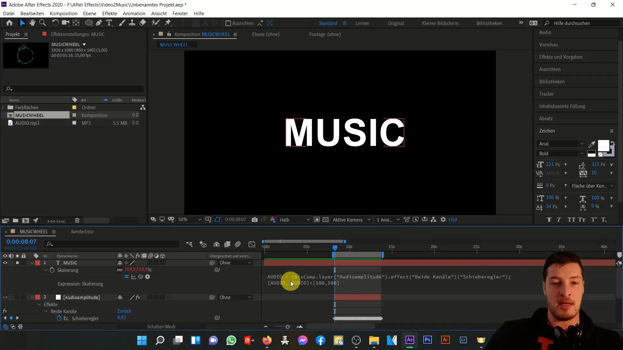Open Windows Start menu
The width and height of the screenshot is (623, 350).
(142, 340)
